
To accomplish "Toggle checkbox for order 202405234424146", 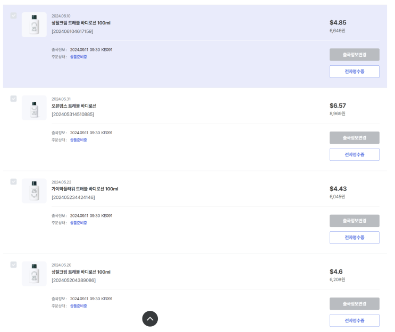I will coord(13,181).
